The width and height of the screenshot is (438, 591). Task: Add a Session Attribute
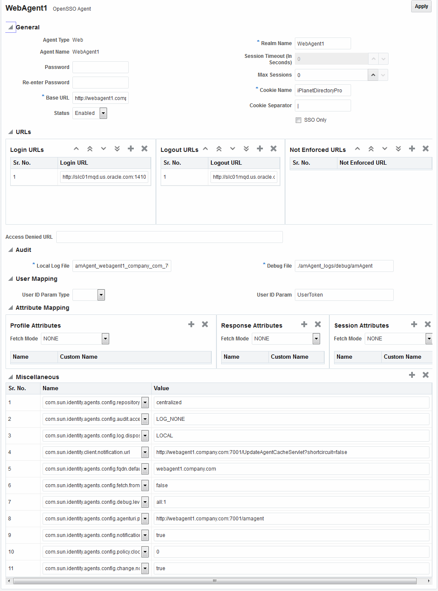click(x=414, y=324)
